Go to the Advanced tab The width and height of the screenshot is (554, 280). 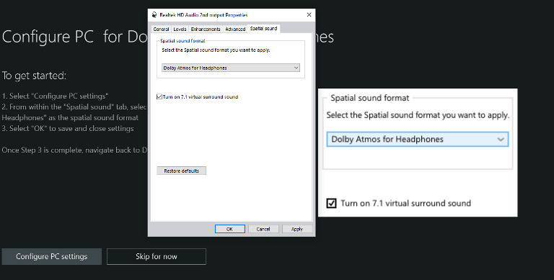pos(235,29)
